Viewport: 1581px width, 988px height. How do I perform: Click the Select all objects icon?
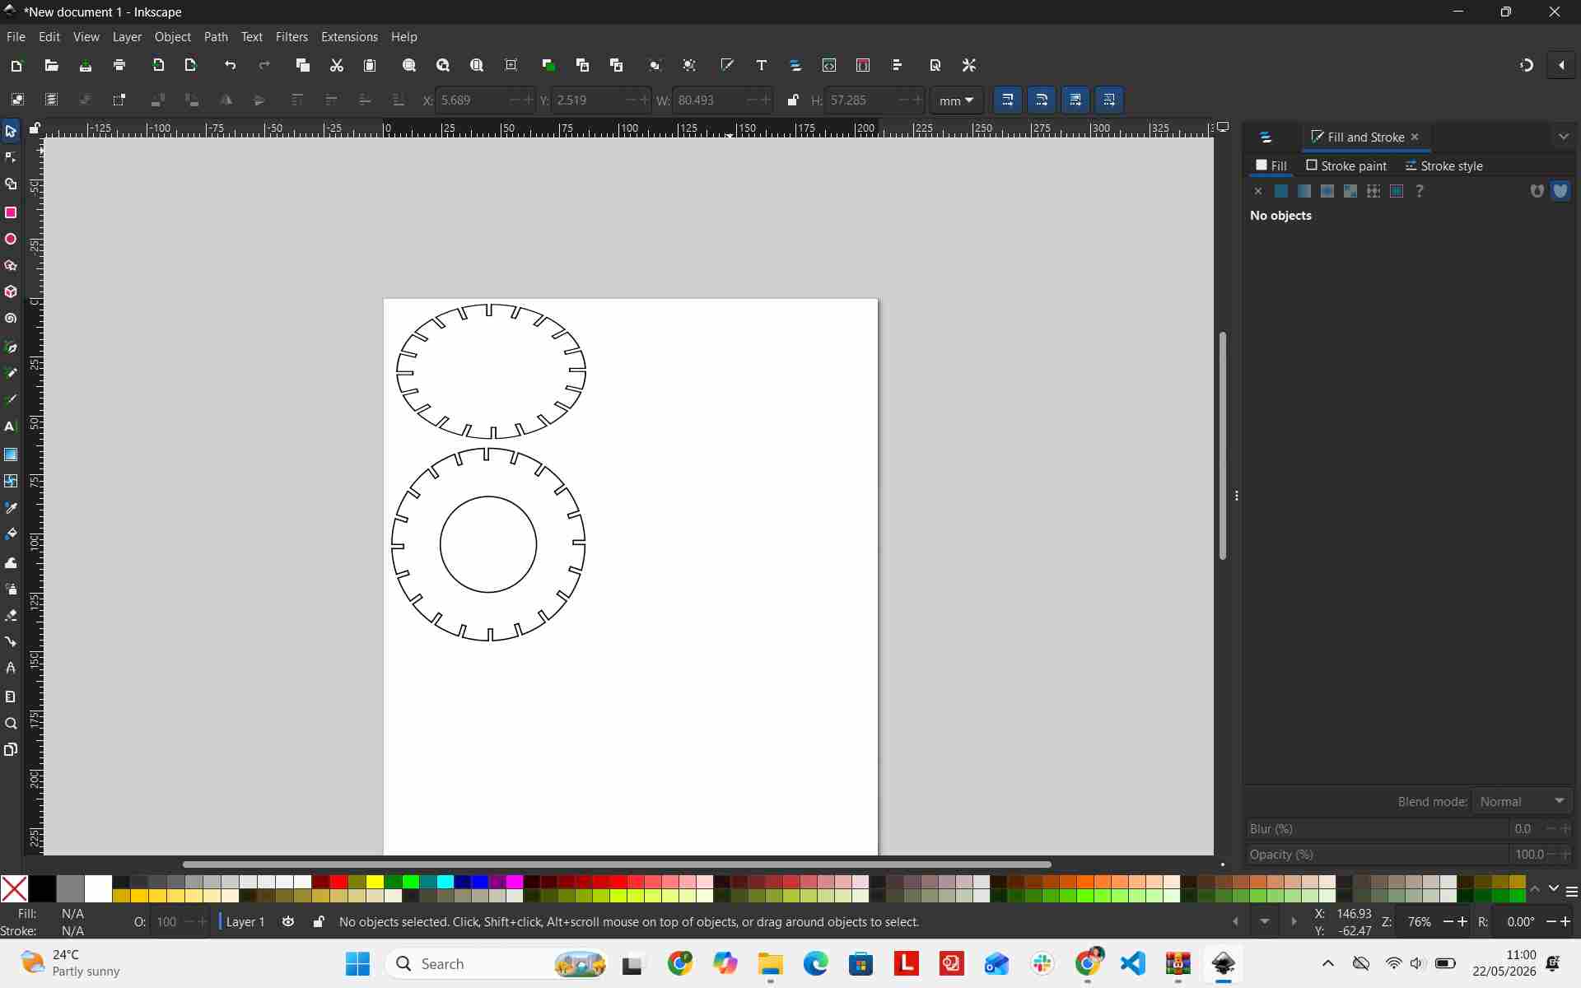pos(17,100)
